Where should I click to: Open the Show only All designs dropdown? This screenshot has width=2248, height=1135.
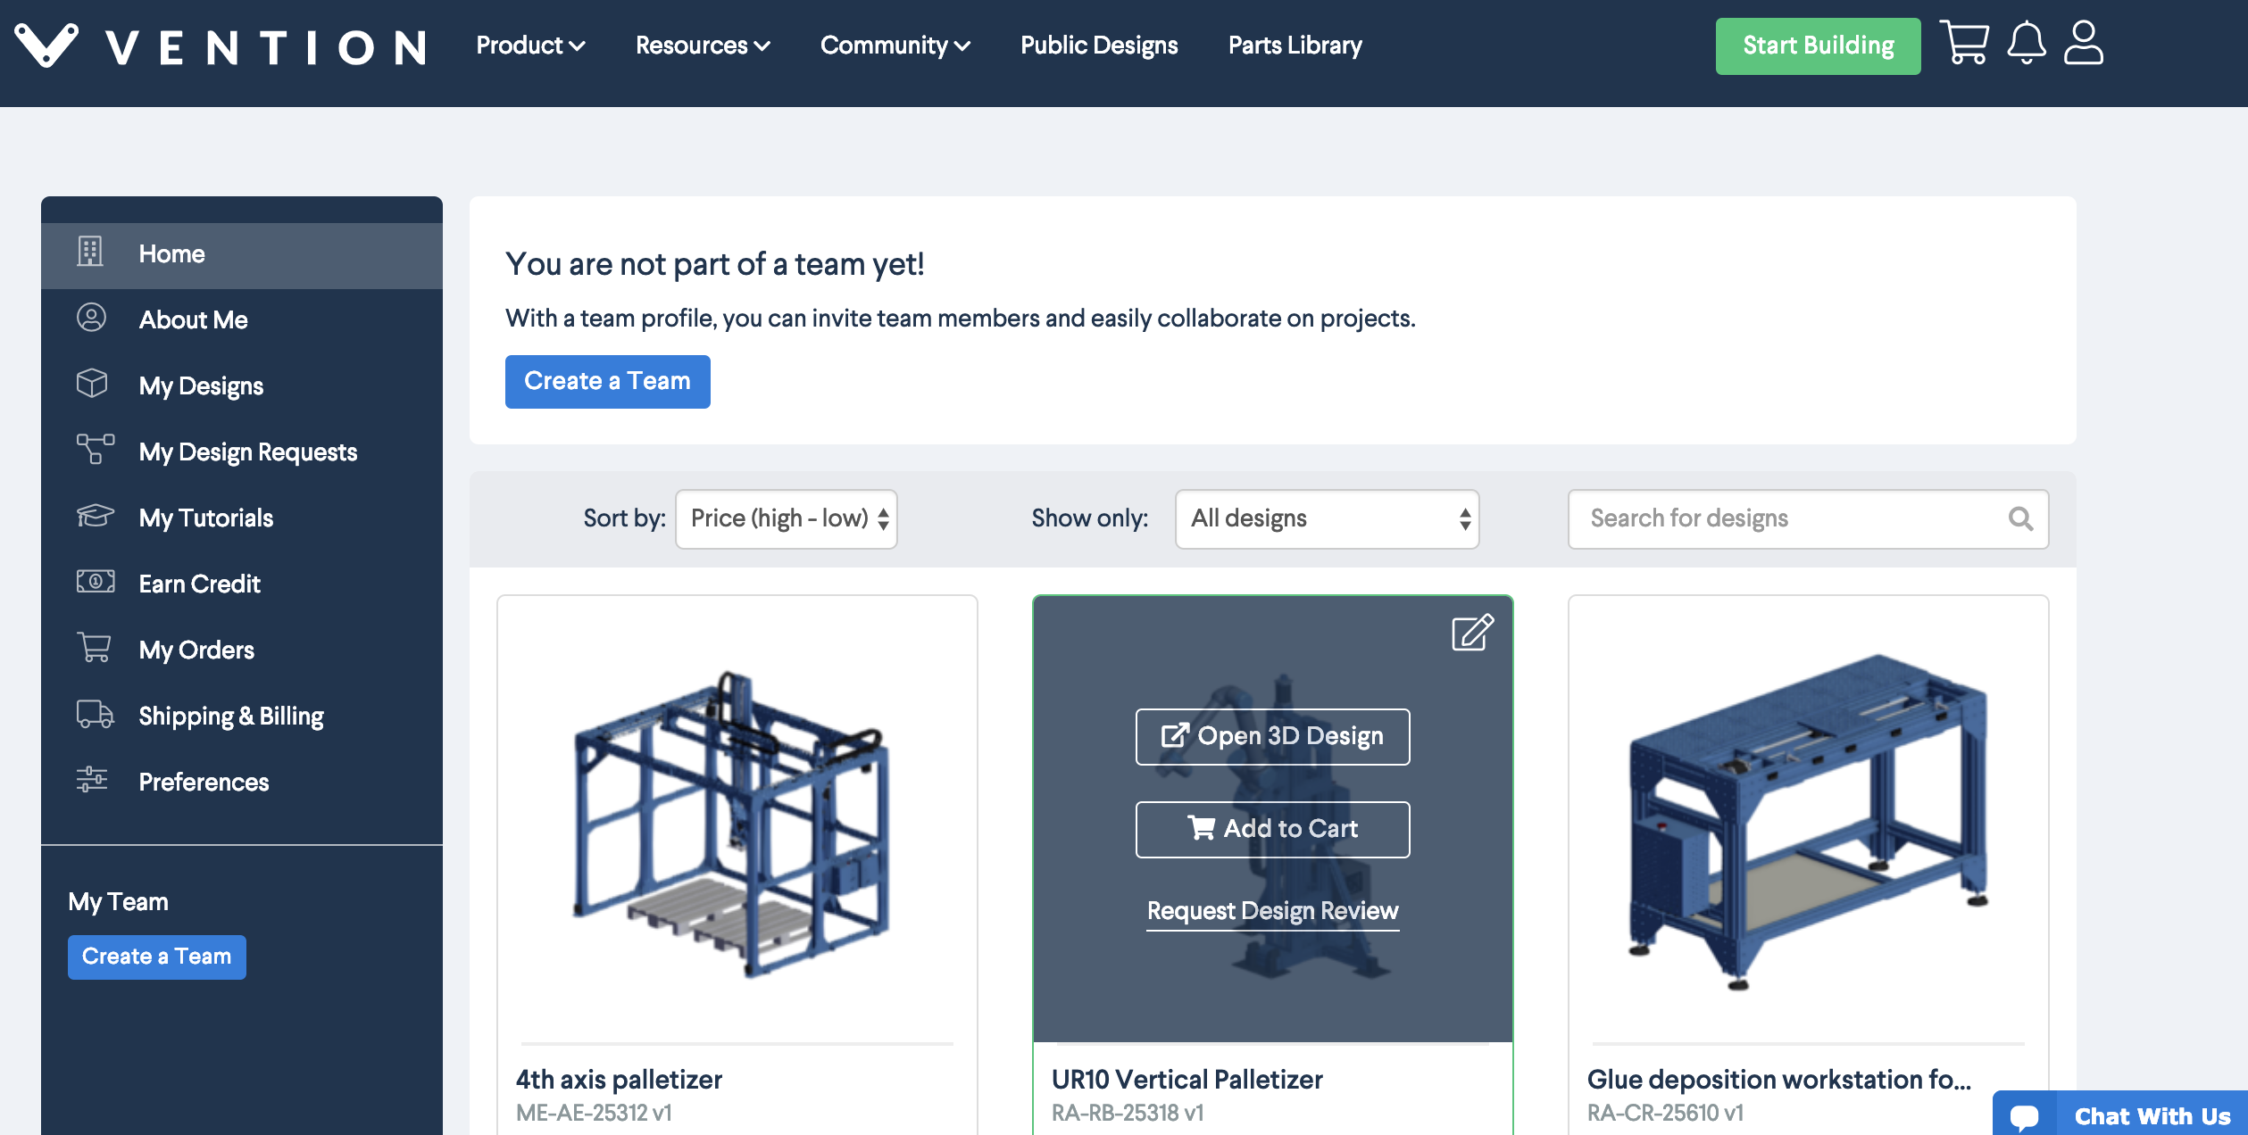(x=1327, y=518)
